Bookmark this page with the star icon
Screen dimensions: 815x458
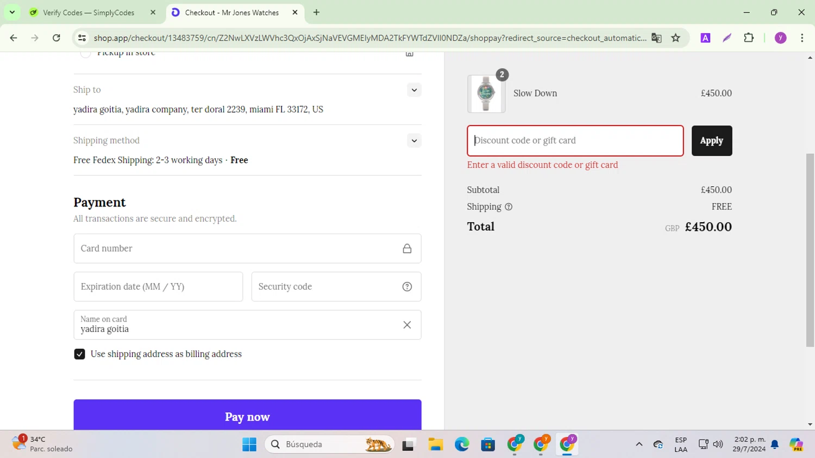click(x=676, y=38)
